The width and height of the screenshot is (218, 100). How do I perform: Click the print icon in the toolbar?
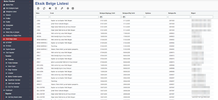(x=38, y=8)
